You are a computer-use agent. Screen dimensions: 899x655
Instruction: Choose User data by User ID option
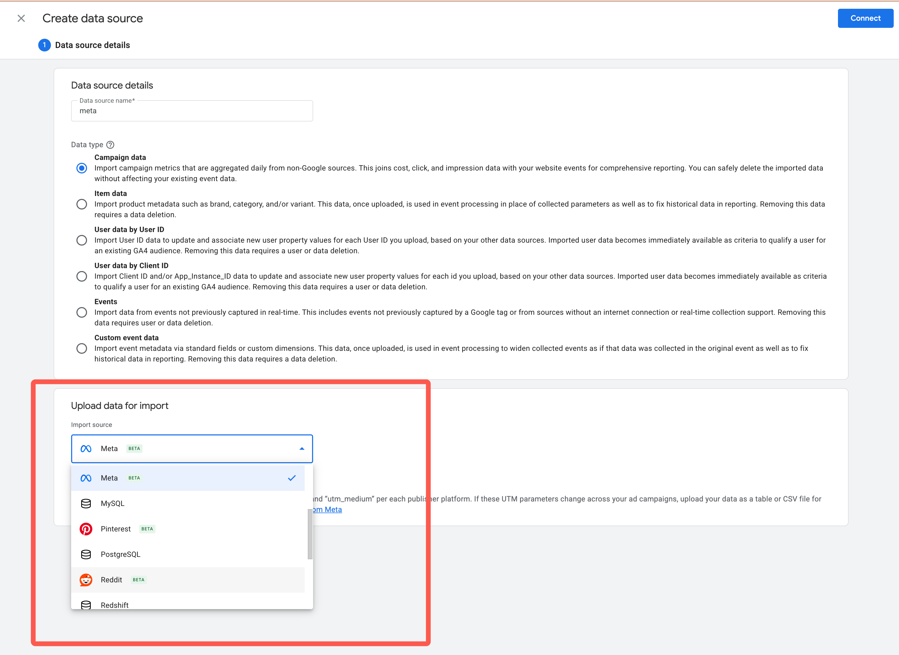coord(82,240)
